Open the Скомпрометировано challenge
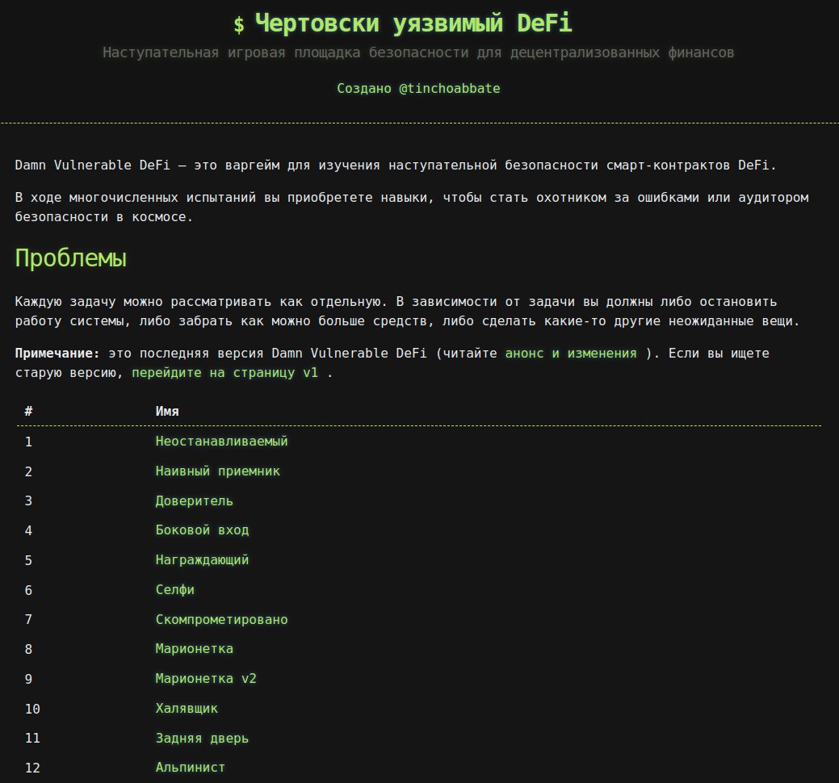The width and height of the screenshot is (839, 783). point(221,620)
